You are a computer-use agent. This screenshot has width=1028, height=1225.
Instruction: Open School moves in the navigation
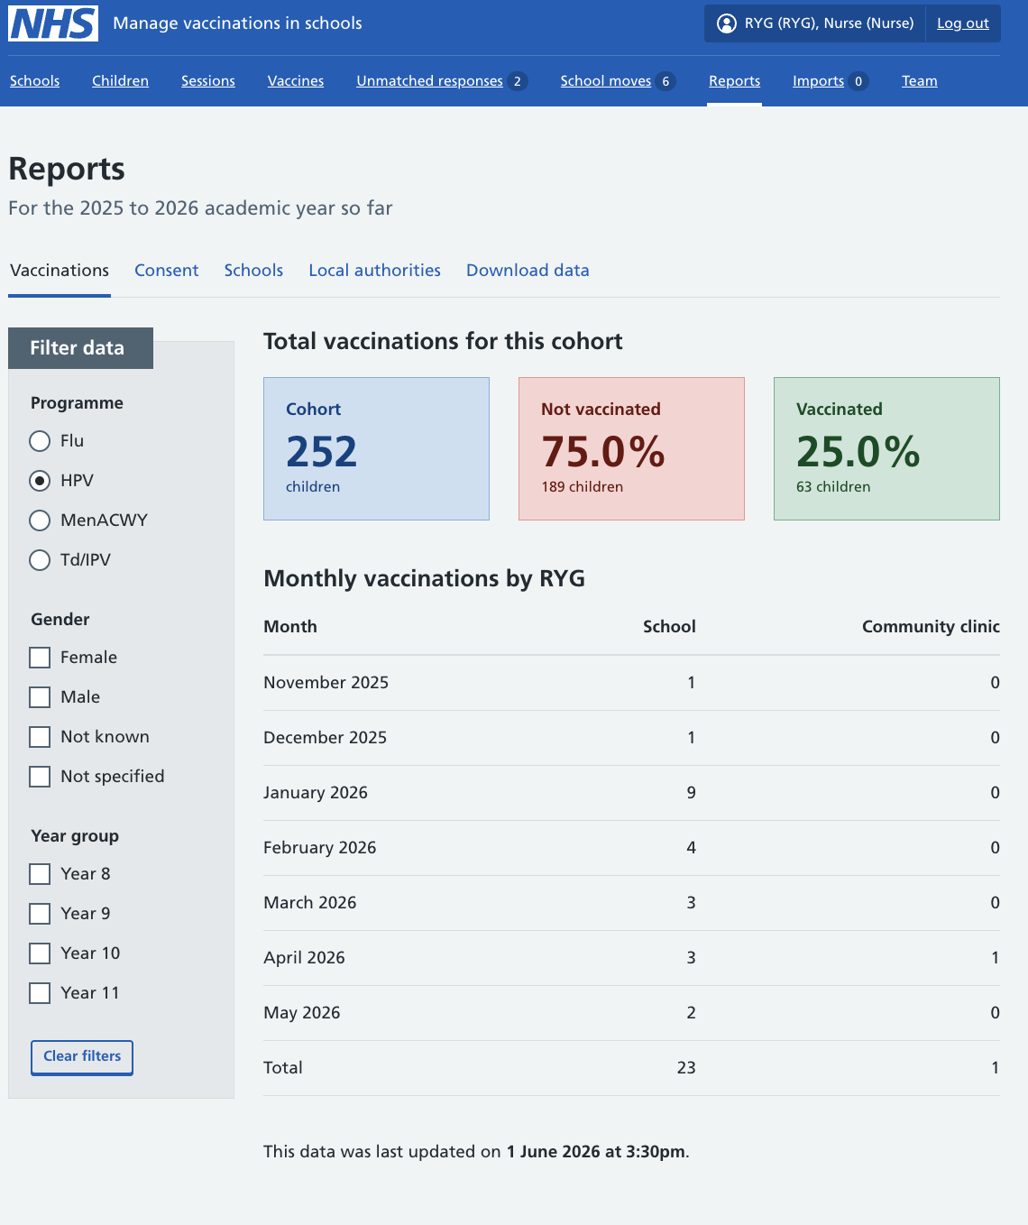pyautogui.click(x=606, y=81)
